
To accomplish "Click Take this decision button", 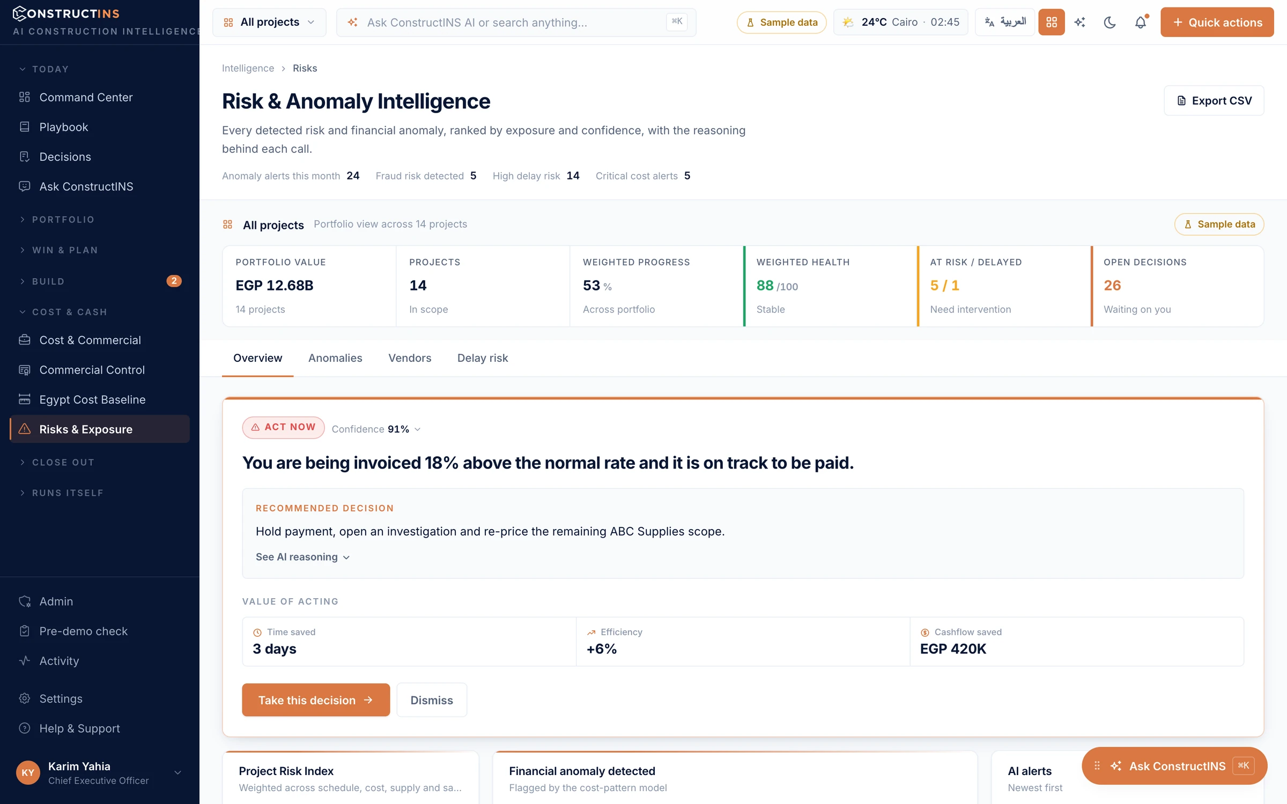I will [316, 700].
